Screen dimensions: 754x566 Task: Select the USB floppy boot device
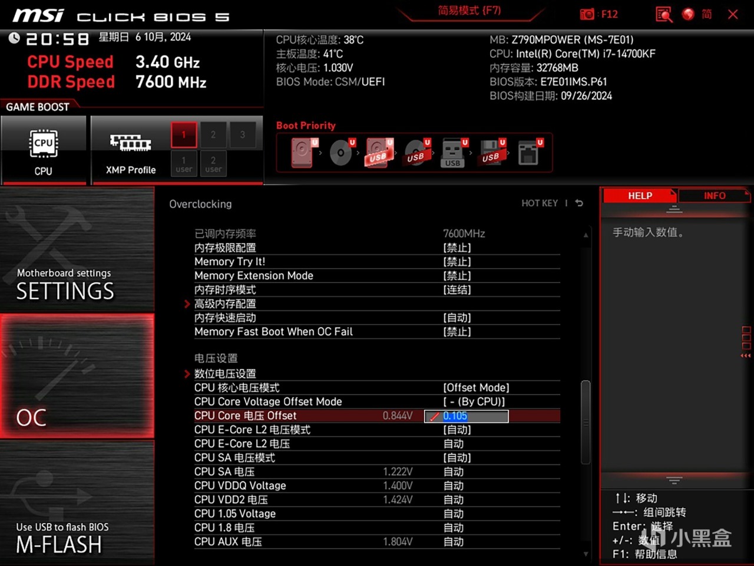(491, 153)
